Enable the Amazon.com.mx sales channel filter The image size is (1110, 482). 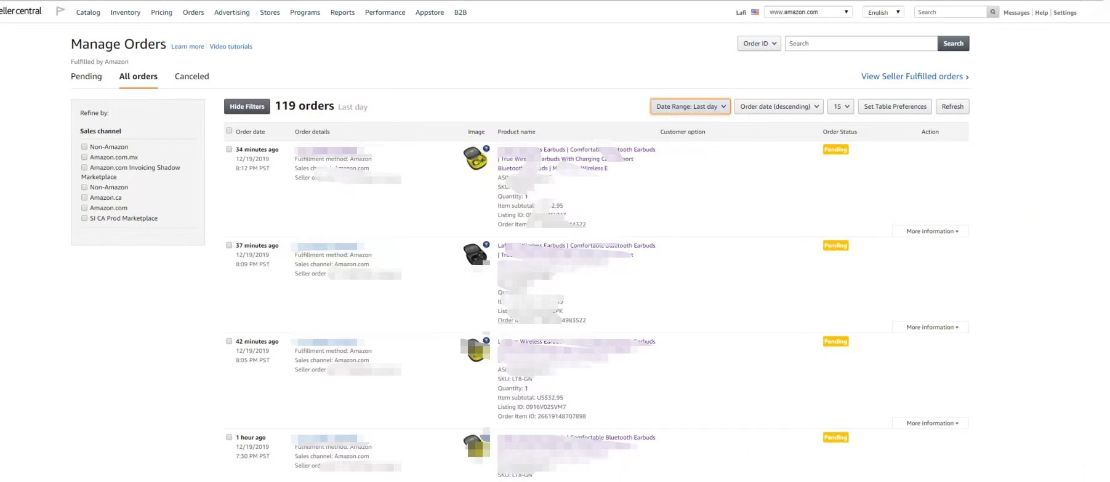(84, 157)
